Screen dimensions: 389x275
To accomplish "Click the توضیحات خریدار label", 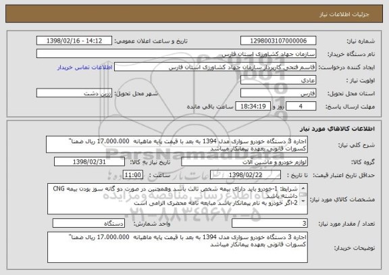I will tap(355, 248).
